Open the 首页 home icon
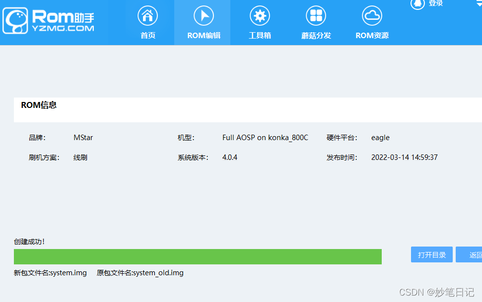Viewport: 482px width, 302px height. 147,16
